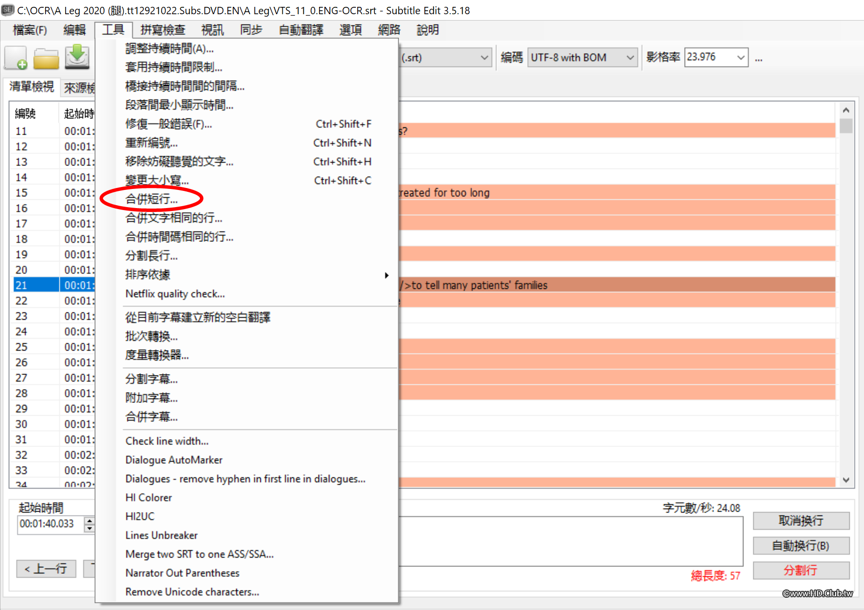This screenshot has width=864, height=610.
Task: Open the UTF-8 with BOM encoding dropdown
Action: (583, 58)
